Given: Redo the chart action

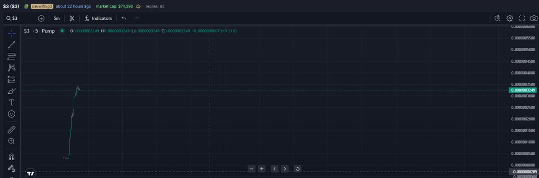Looking at the screenshot, I should coord(136,18).
